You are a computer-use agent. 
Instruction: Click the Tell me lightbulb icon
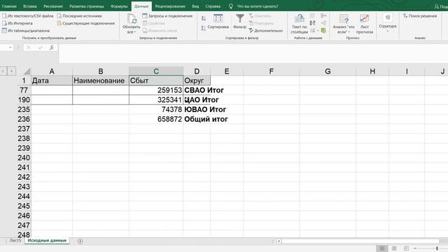(231, 6)
